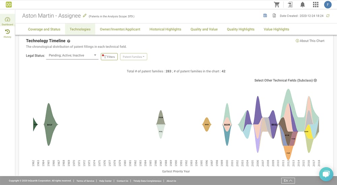Image resolution: width=337 pixels, height=185 pixels.
Task: Open Owner/Inventor/Applicant tab
Action: click(x=120, y=29)
